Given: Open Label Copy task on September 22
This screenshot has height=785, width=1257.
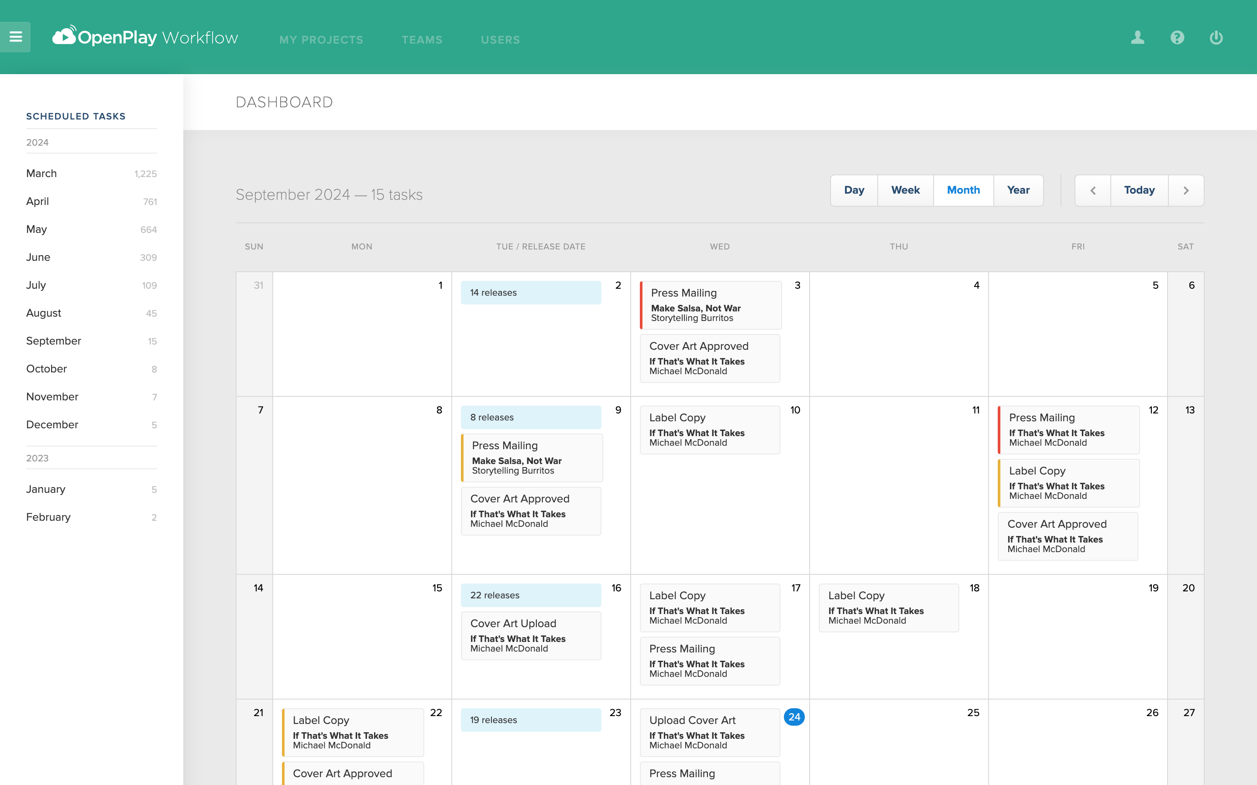Looking at the screenshot, I should pyautogui.click(x=353, y=733).
